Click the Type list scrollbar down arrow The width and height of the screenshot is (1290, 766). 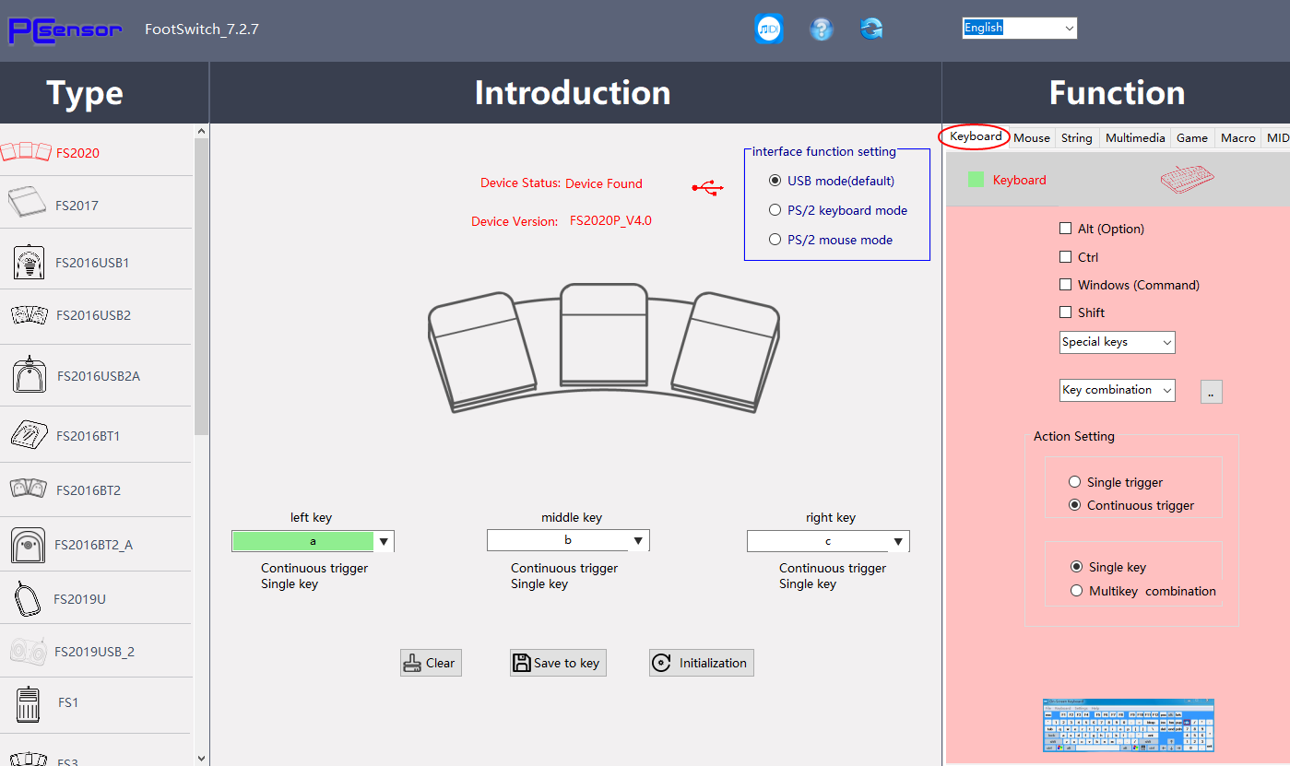[202, 758]
